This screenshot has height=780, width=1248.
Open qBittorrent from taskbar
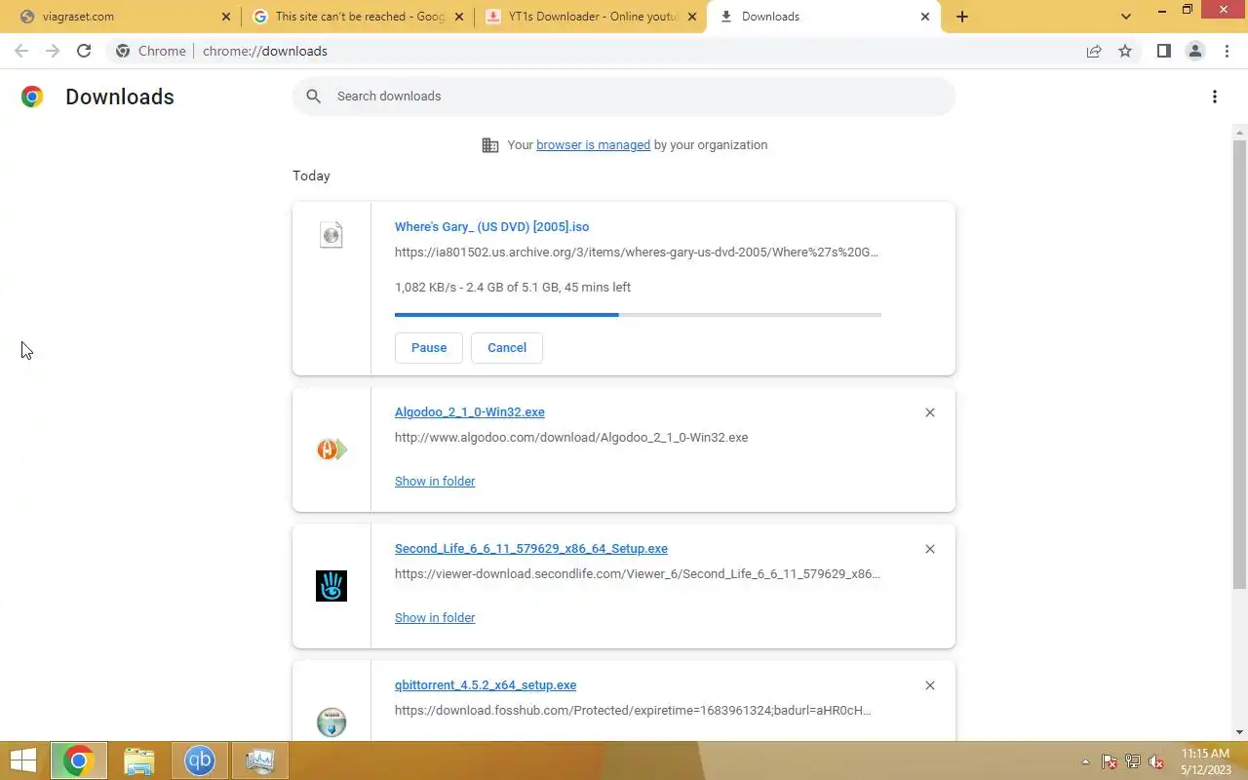pos(200,760)
